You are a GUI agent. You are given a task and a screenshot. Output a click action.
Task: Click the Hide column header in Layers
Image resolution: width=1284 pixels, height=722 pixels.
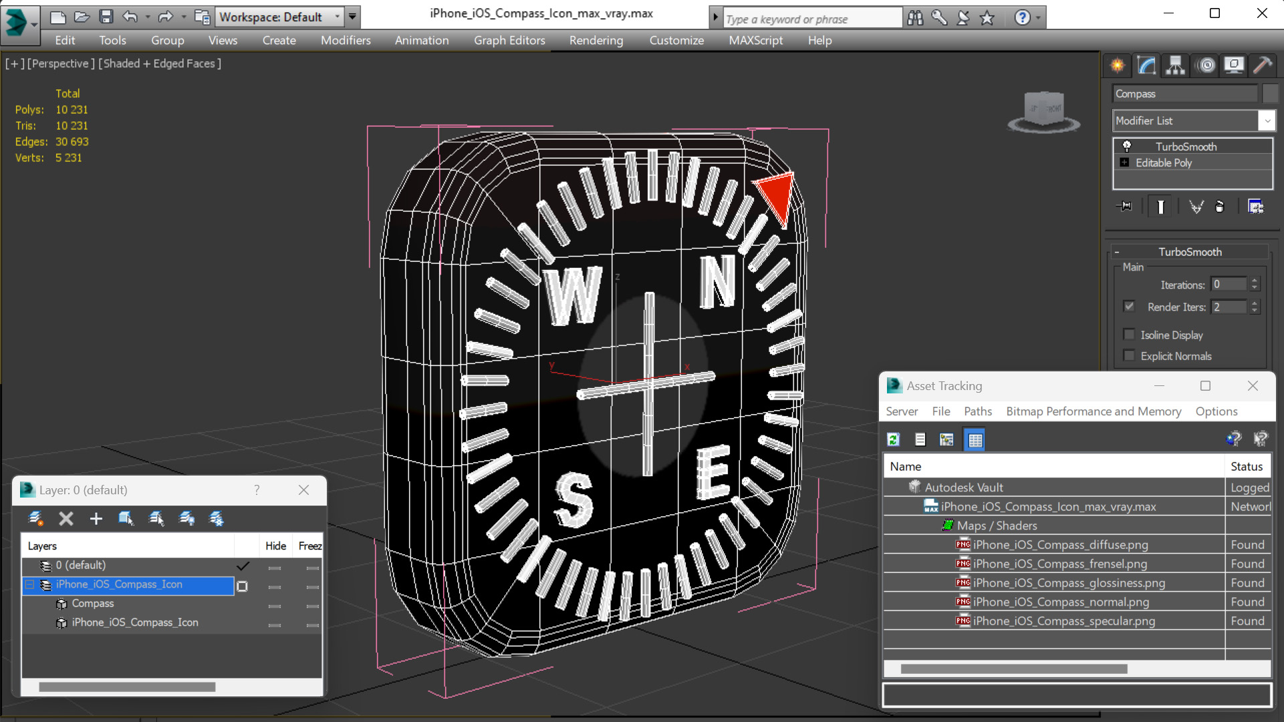coord(275,546)
